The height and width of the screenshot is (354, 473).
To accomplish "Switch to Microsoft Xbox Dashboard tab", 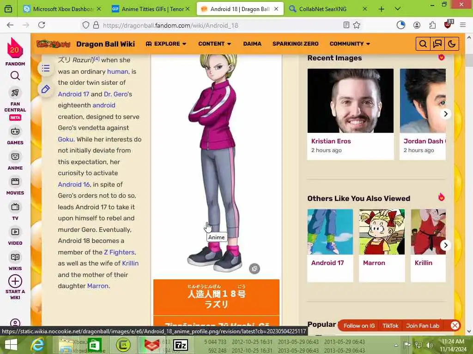I will pos(62,9).
